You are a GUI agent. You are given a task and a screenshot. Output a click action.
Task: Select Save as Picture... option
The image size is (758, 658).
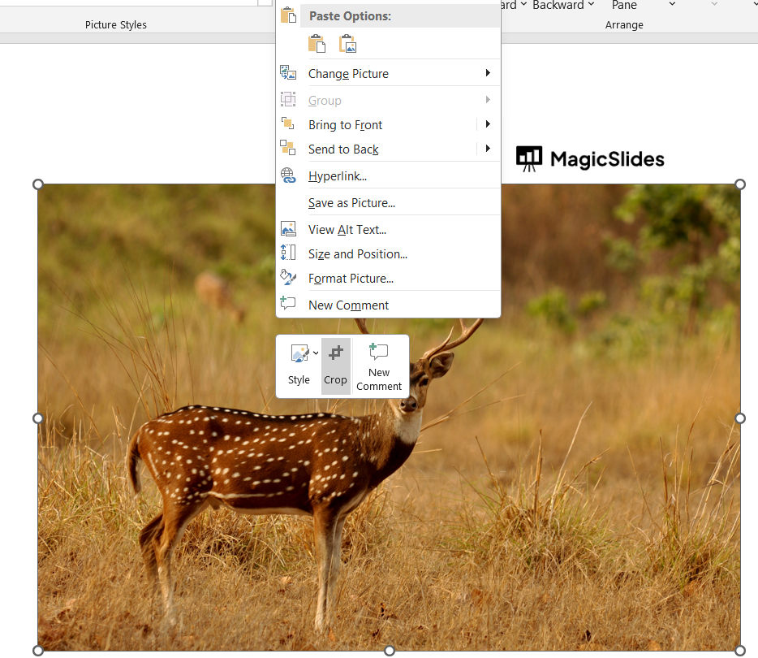(x=388, y=203)
